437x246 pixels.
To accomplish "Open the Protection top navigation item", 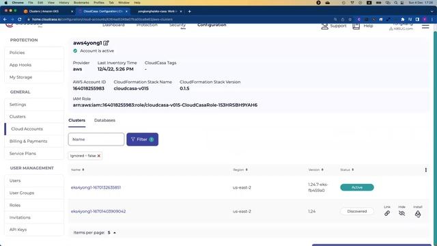I will pyautogui.click(x=147, y=25).
